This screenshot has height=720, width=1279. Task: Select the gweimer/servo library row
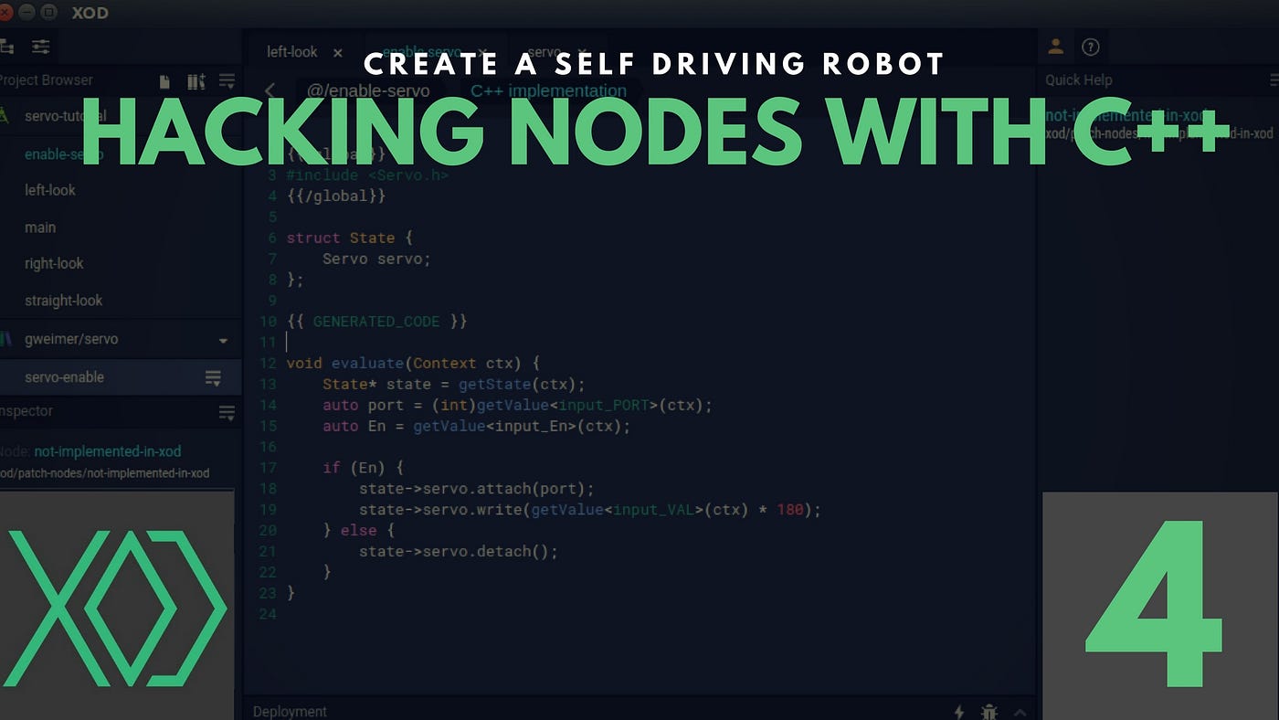[119, 339]
